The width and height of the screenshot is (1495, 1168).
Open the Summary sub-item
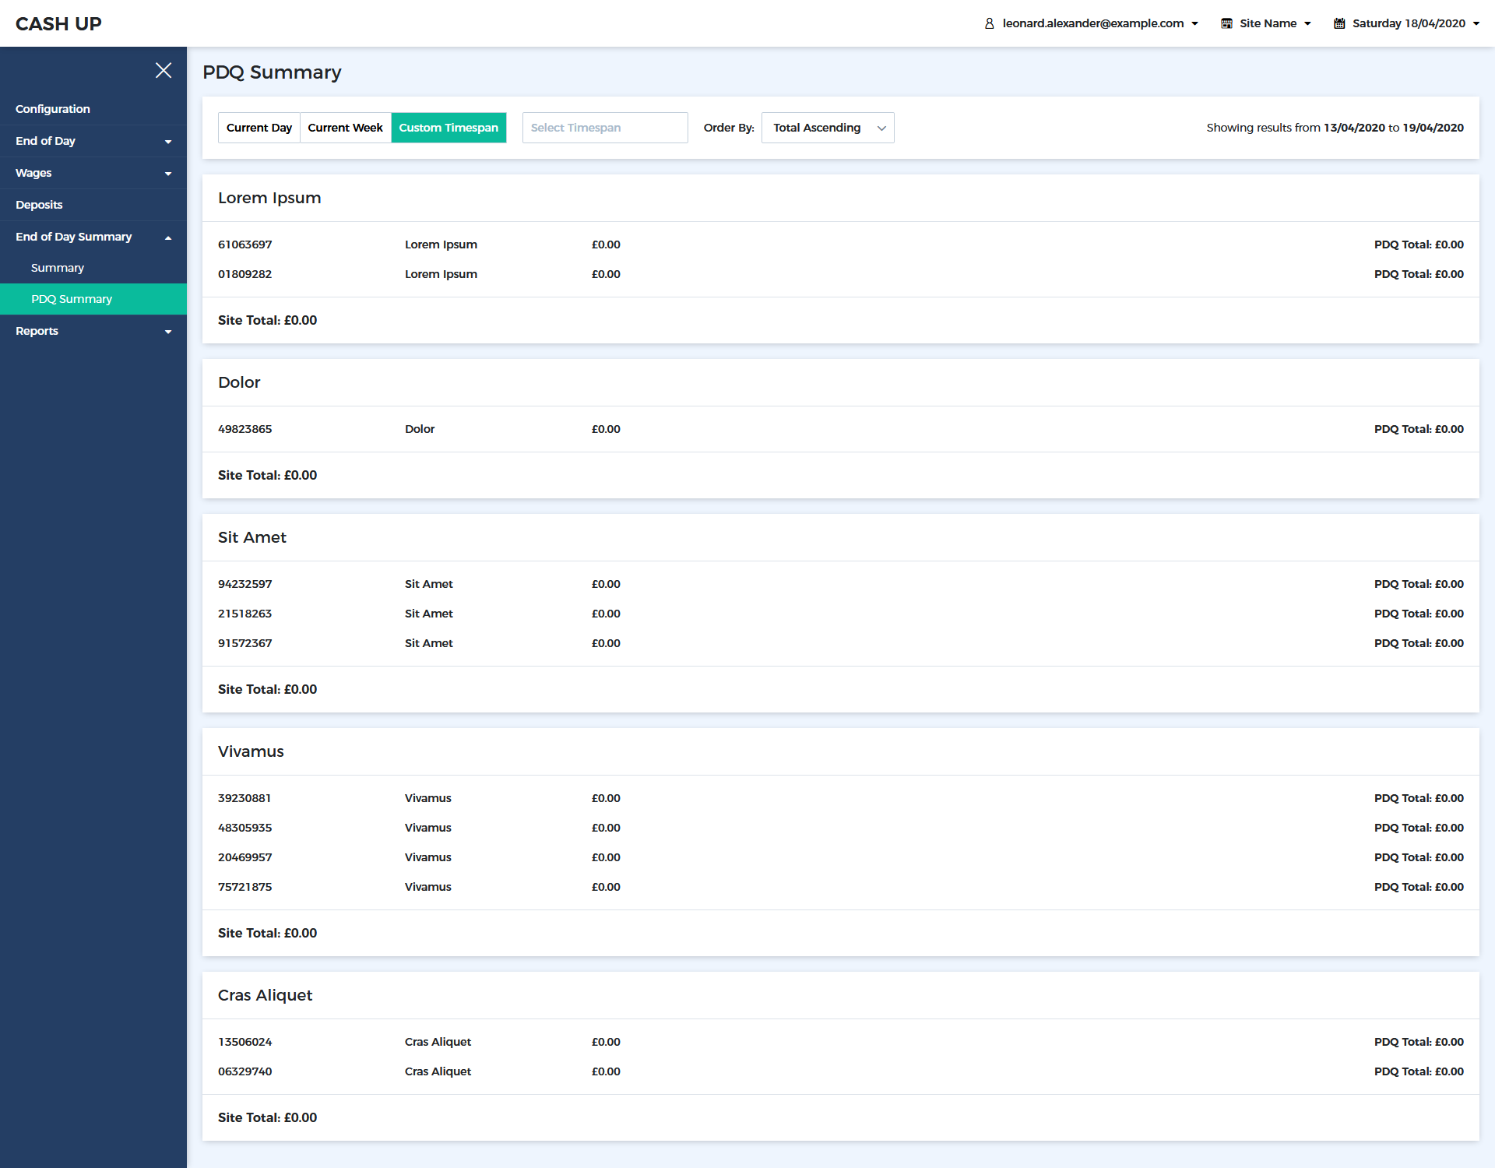58,268
